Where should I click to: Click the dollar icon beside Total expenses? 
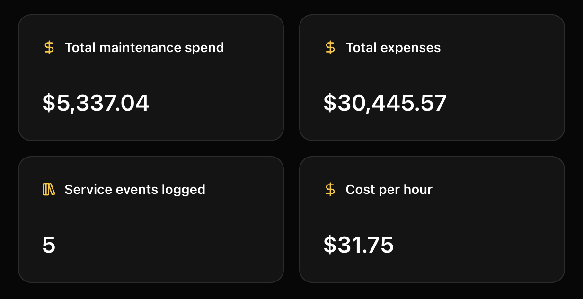pyautogui.click(x=330, y=47)
